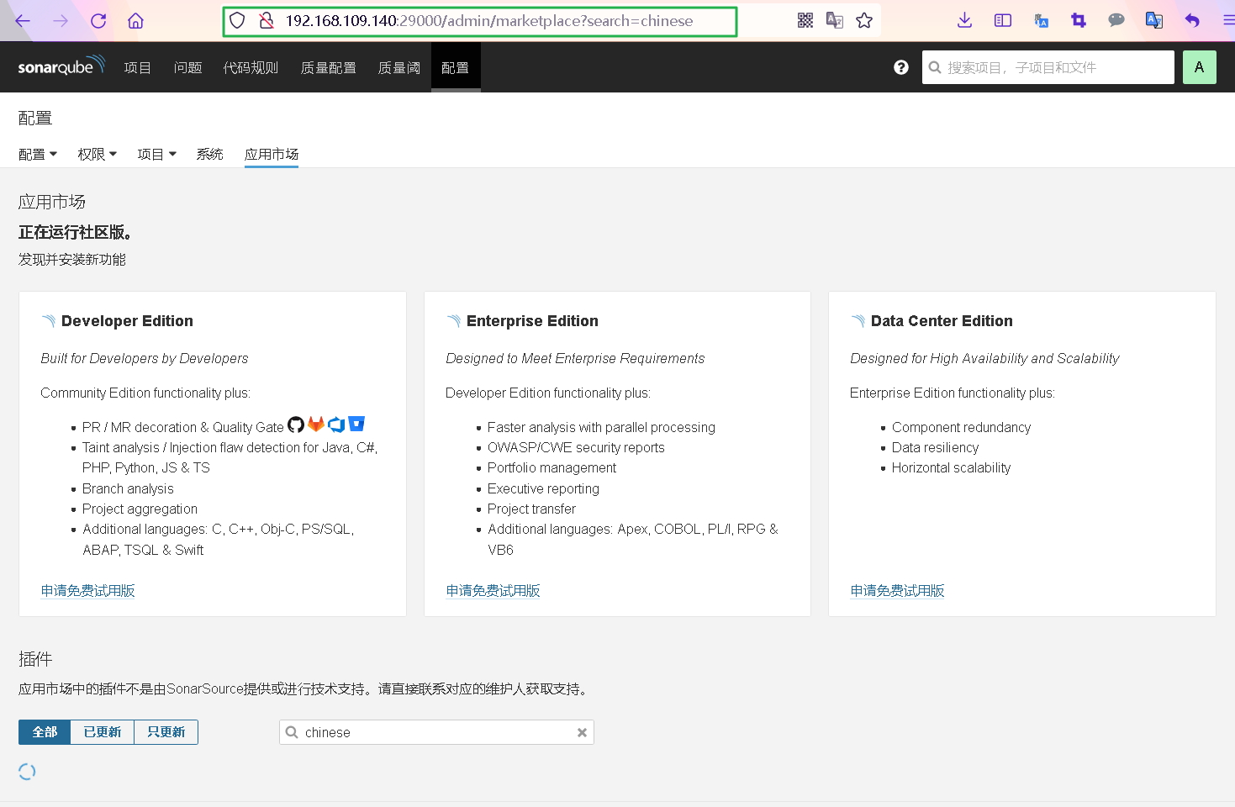Click the GitLab fox icon
Screen dimensions: 1235x807
(x=316, y=425)
